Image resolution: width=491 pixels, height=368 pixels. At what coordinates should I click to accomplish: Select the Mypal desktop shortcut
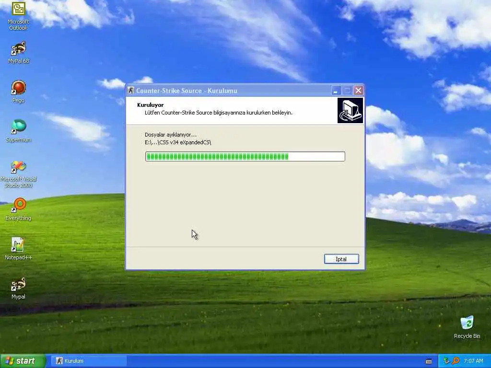pos(18,288)
